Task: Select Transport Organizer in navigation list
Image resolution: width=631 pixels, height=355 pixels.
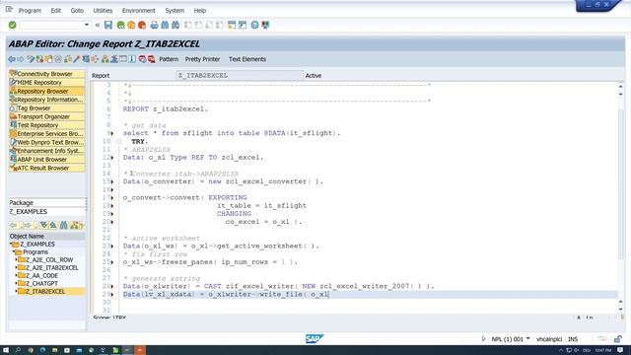Action: [46, 116]
